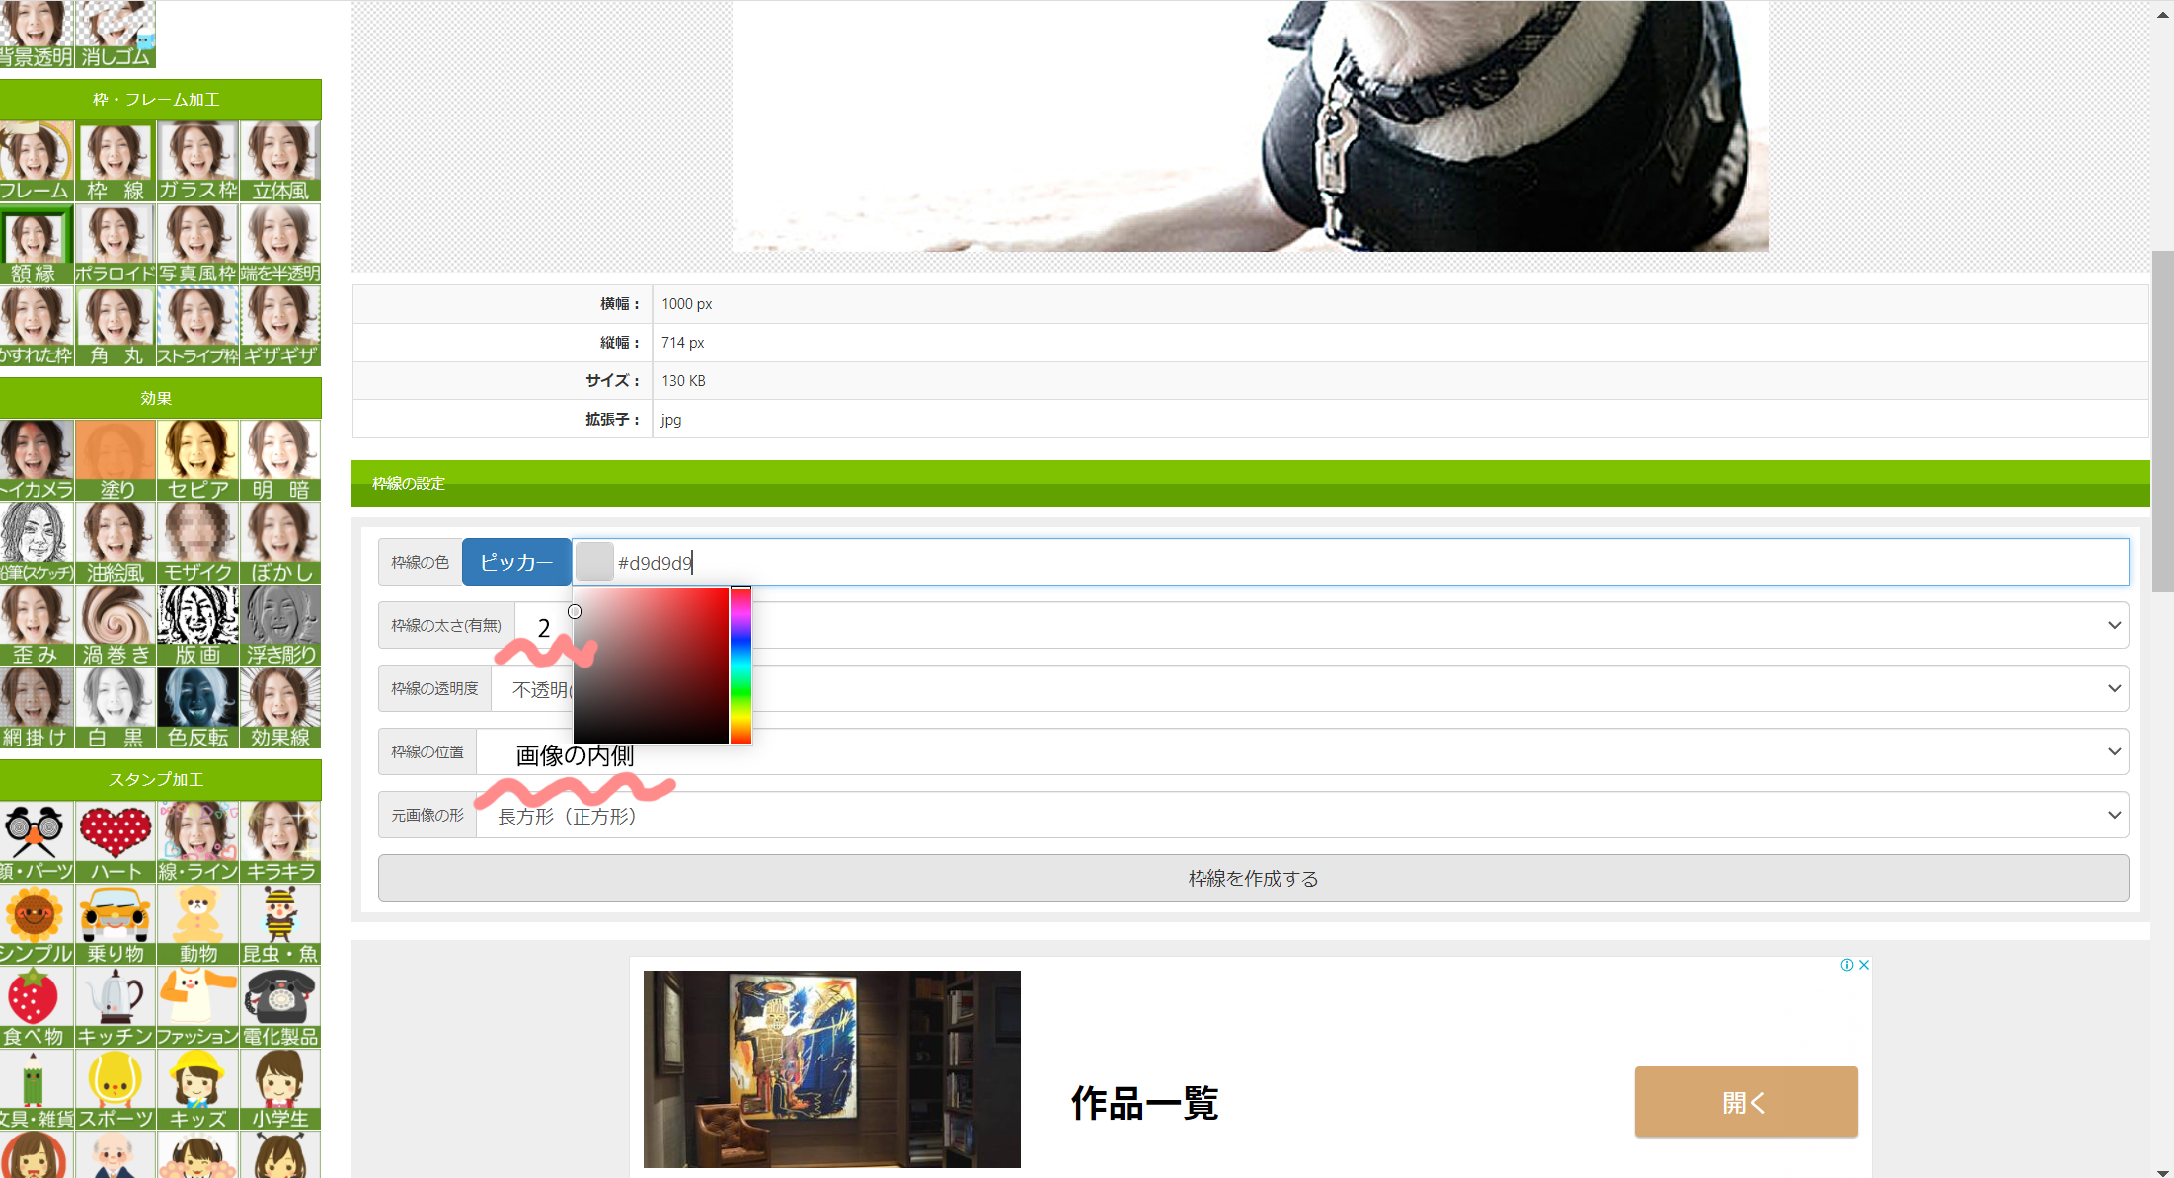Viewport: 2174px width, 1178px height.
Task: Open the ガラス枠 glass frame effect
Action: [x=197, y=161]
